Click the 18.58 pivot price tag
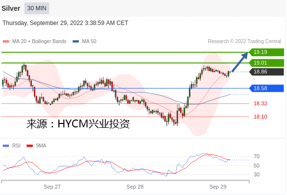The width and height of the screenshot is (287, 195). click(x=266, y=88)
